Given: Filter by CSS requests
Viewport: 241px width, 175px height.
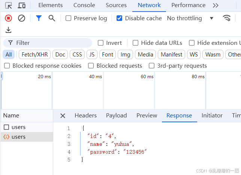Looking at the screenshot, I should pyautogui.click(x=77, y=55).
